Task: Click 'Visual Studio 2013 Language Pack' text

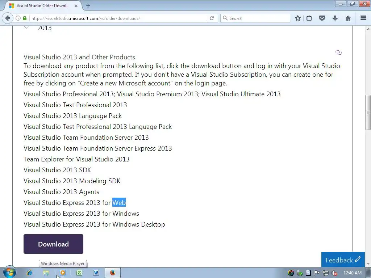Action: 72,116
